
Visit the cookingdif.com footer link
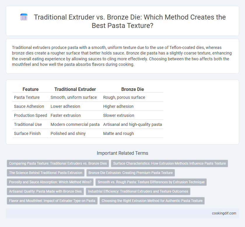pyautogui.click(x=224, y=213)
